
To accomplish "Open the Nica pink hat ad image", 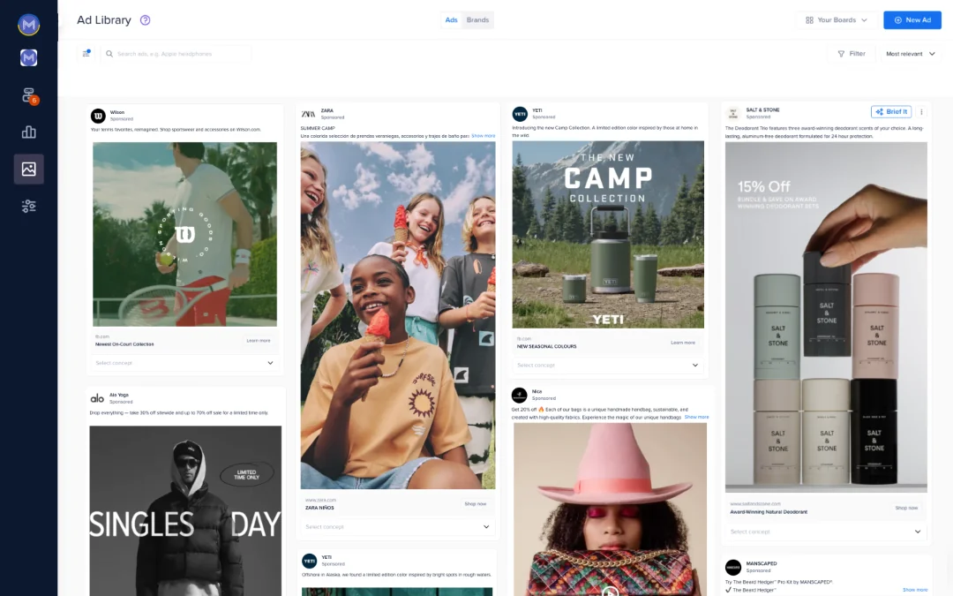I will coord(611,509).
